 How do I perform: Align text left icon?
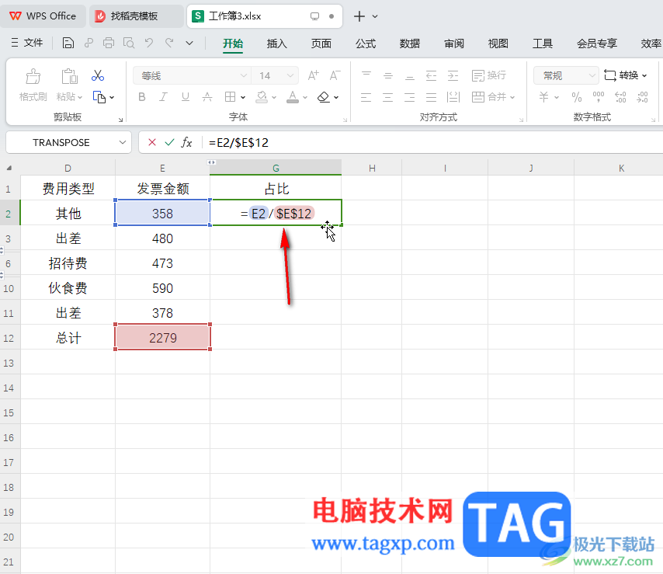[x=366, y=97]
